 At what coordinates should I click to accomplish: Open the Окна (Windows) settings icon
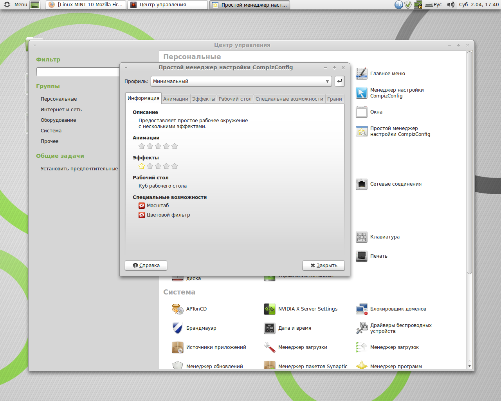tap(361, 112)
